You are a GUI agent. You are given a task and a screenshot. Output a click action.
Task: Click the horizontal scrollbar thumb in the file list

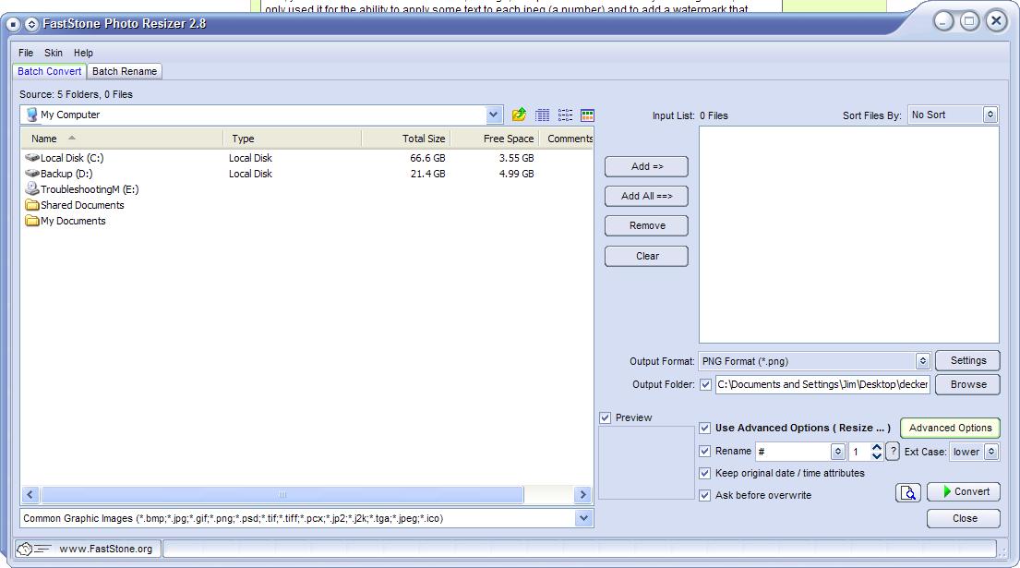click(x=282, y=495)
